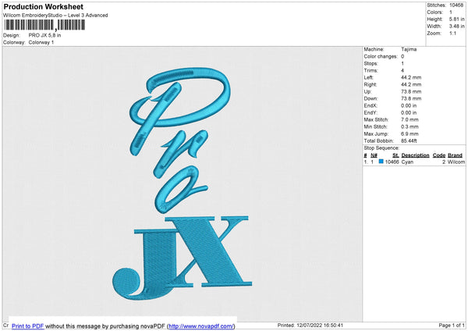
Task: Click the Height value 5.81 in
Action: pos(456,19)
